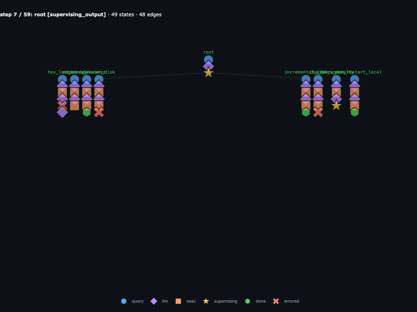Viewport: 417px width, 312px height.
Task: Select query circle atop second left column
Action: [75, 79]
